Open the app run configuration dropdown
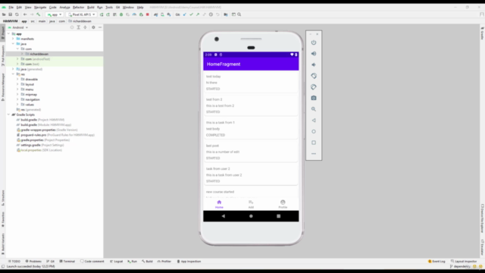This screenshot has height=273, width=485. (x=55, y=14)
